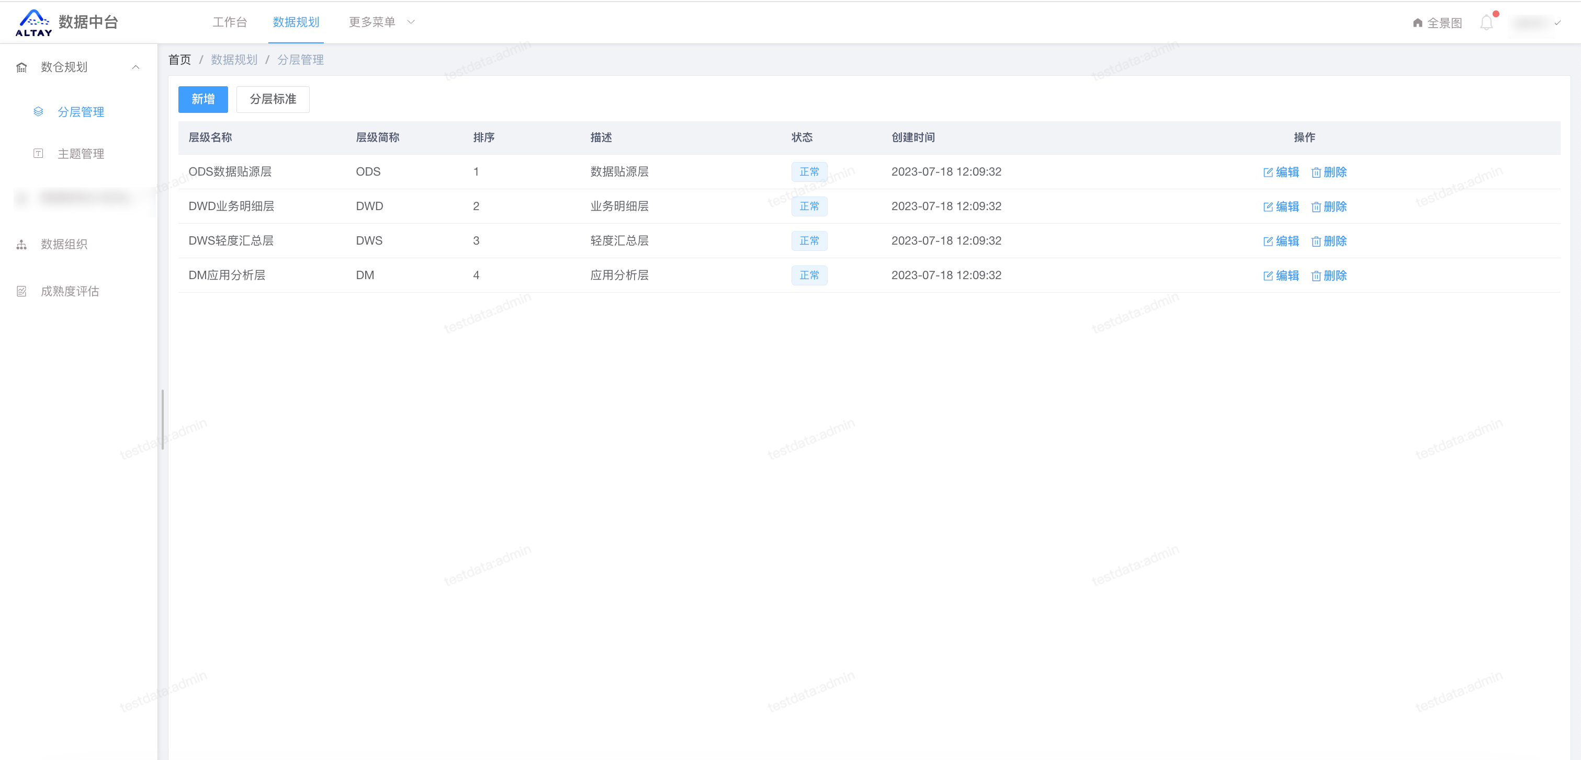The image size is (1581, 760).
Task: Click the notification bell icon
Action: [1486, 22]
